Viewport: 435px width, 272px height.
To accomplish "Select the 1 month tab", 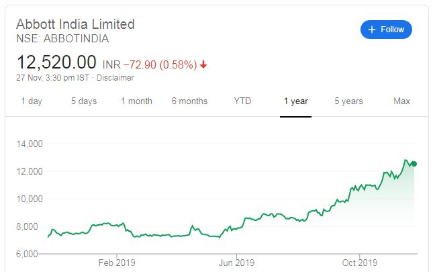I will click(x=136, y=101).
